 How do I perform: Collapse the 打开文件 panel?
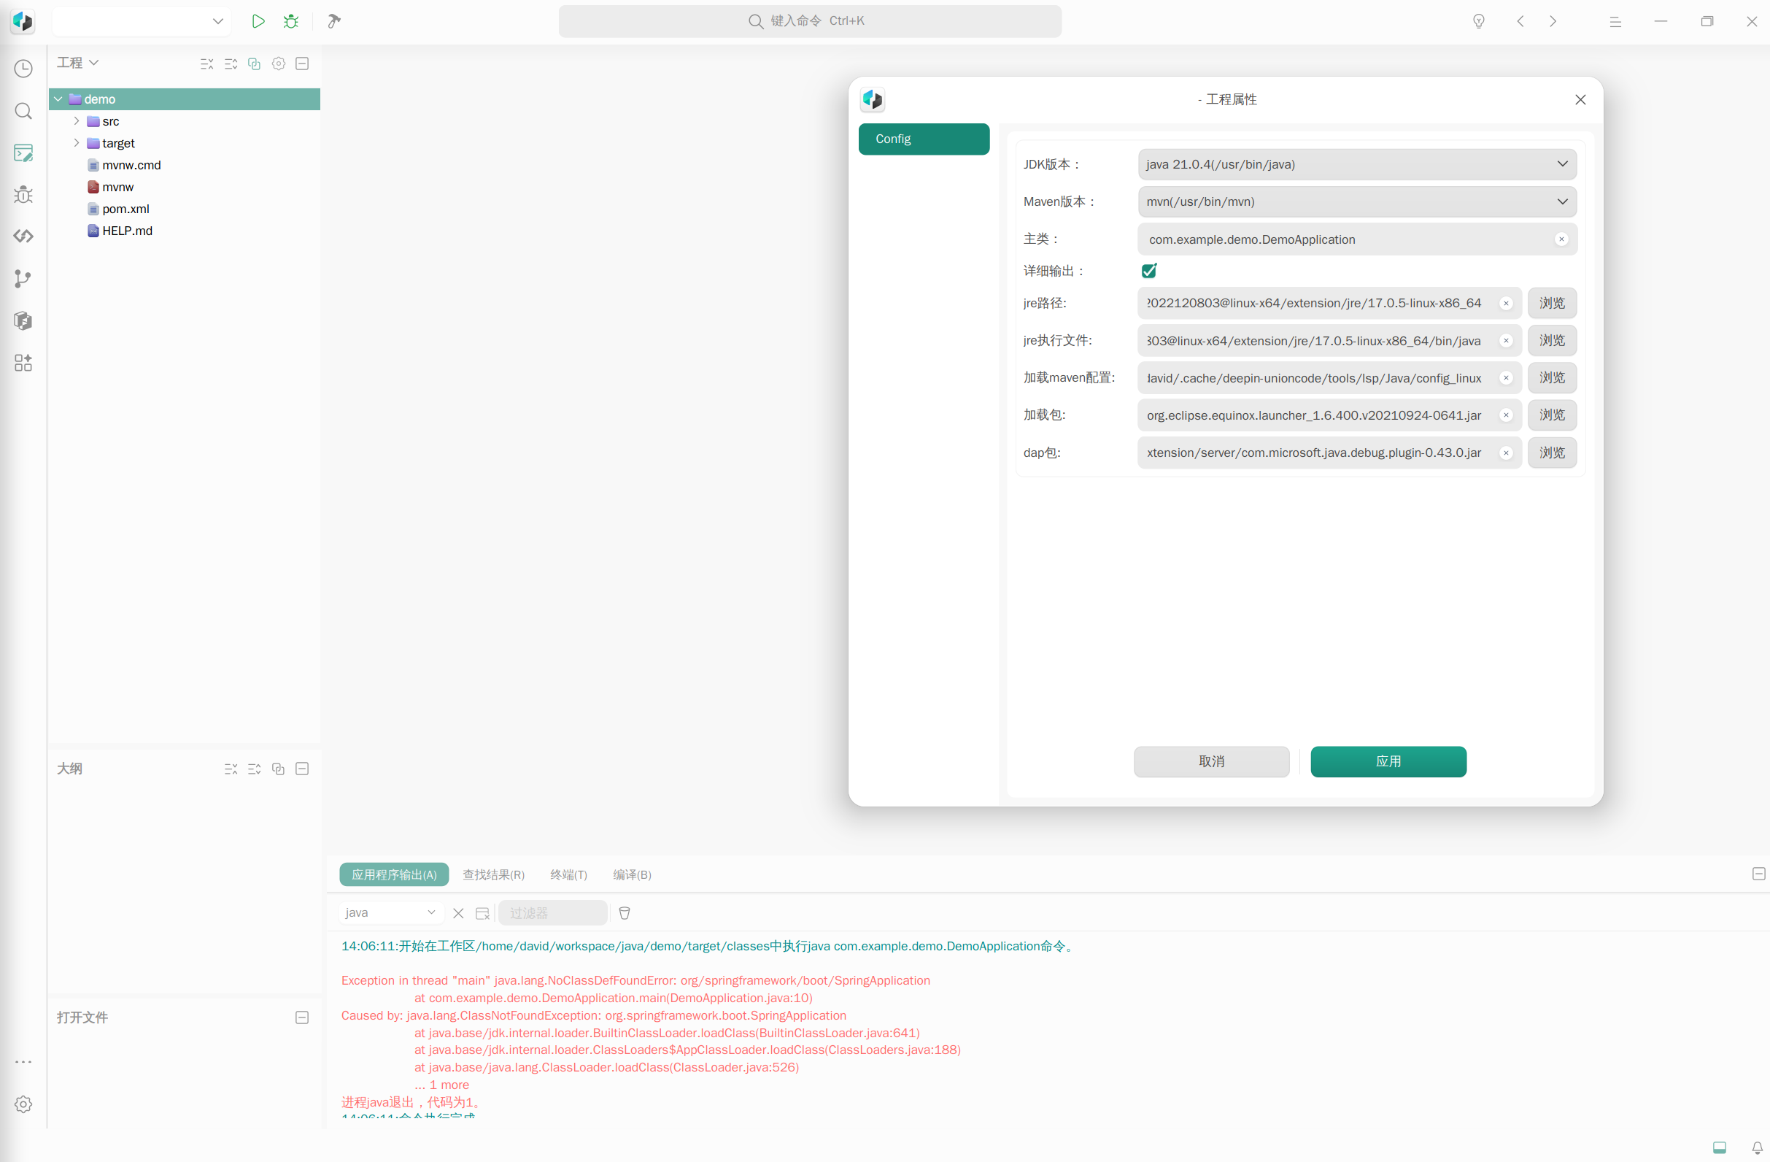click(302, 1017)
